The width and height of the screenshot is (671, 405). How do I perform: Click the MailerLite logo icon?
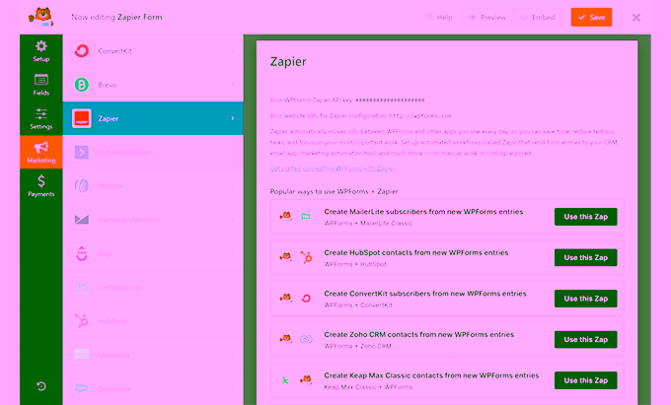tap(81, 355)
